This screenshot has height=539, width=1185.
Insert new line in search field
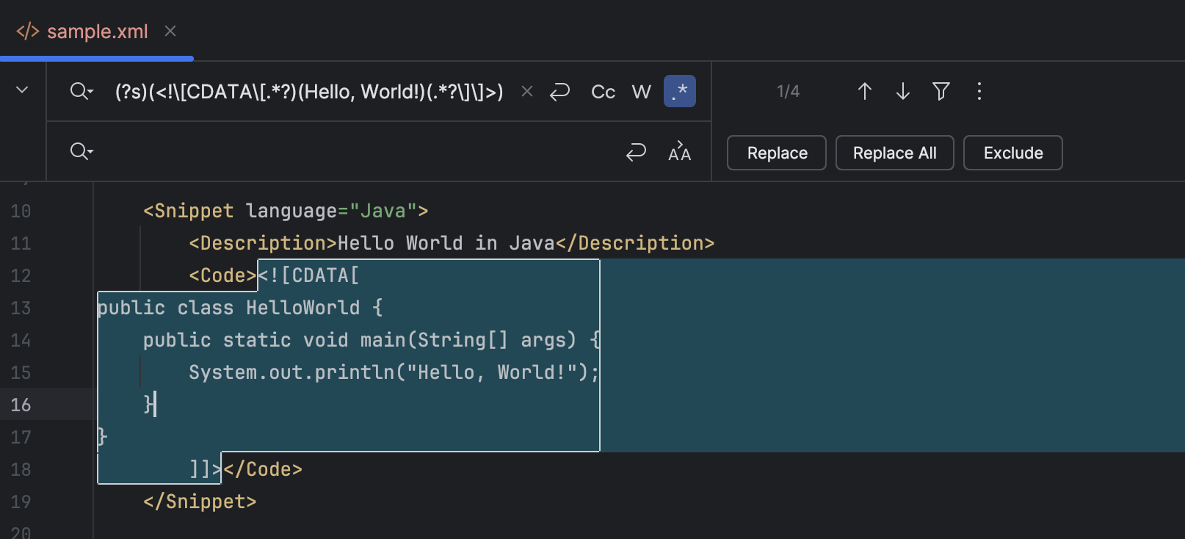pos(560,92)
